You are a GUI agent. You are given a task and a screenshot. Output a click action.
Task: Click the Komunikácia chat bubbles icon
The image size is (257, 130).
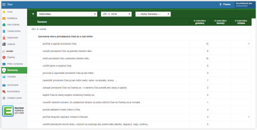[4, 92]
